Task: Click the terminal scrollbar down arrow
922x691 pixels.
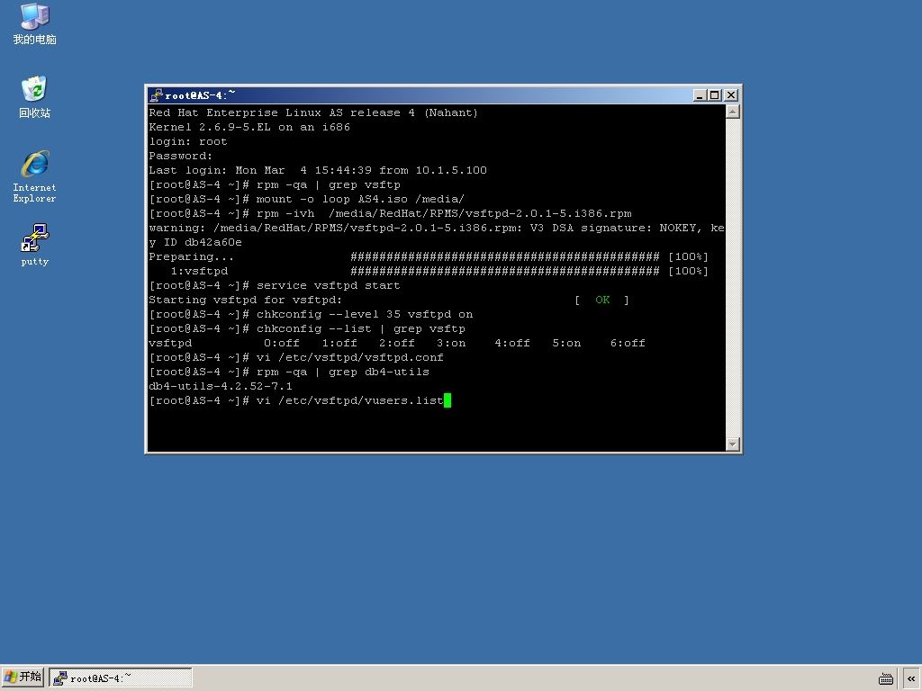Action: pos(732,444)
